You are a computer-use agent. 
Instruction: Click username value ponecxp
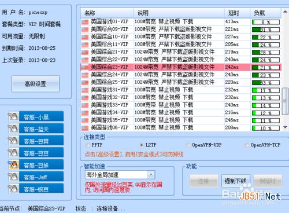pos(38,13)
